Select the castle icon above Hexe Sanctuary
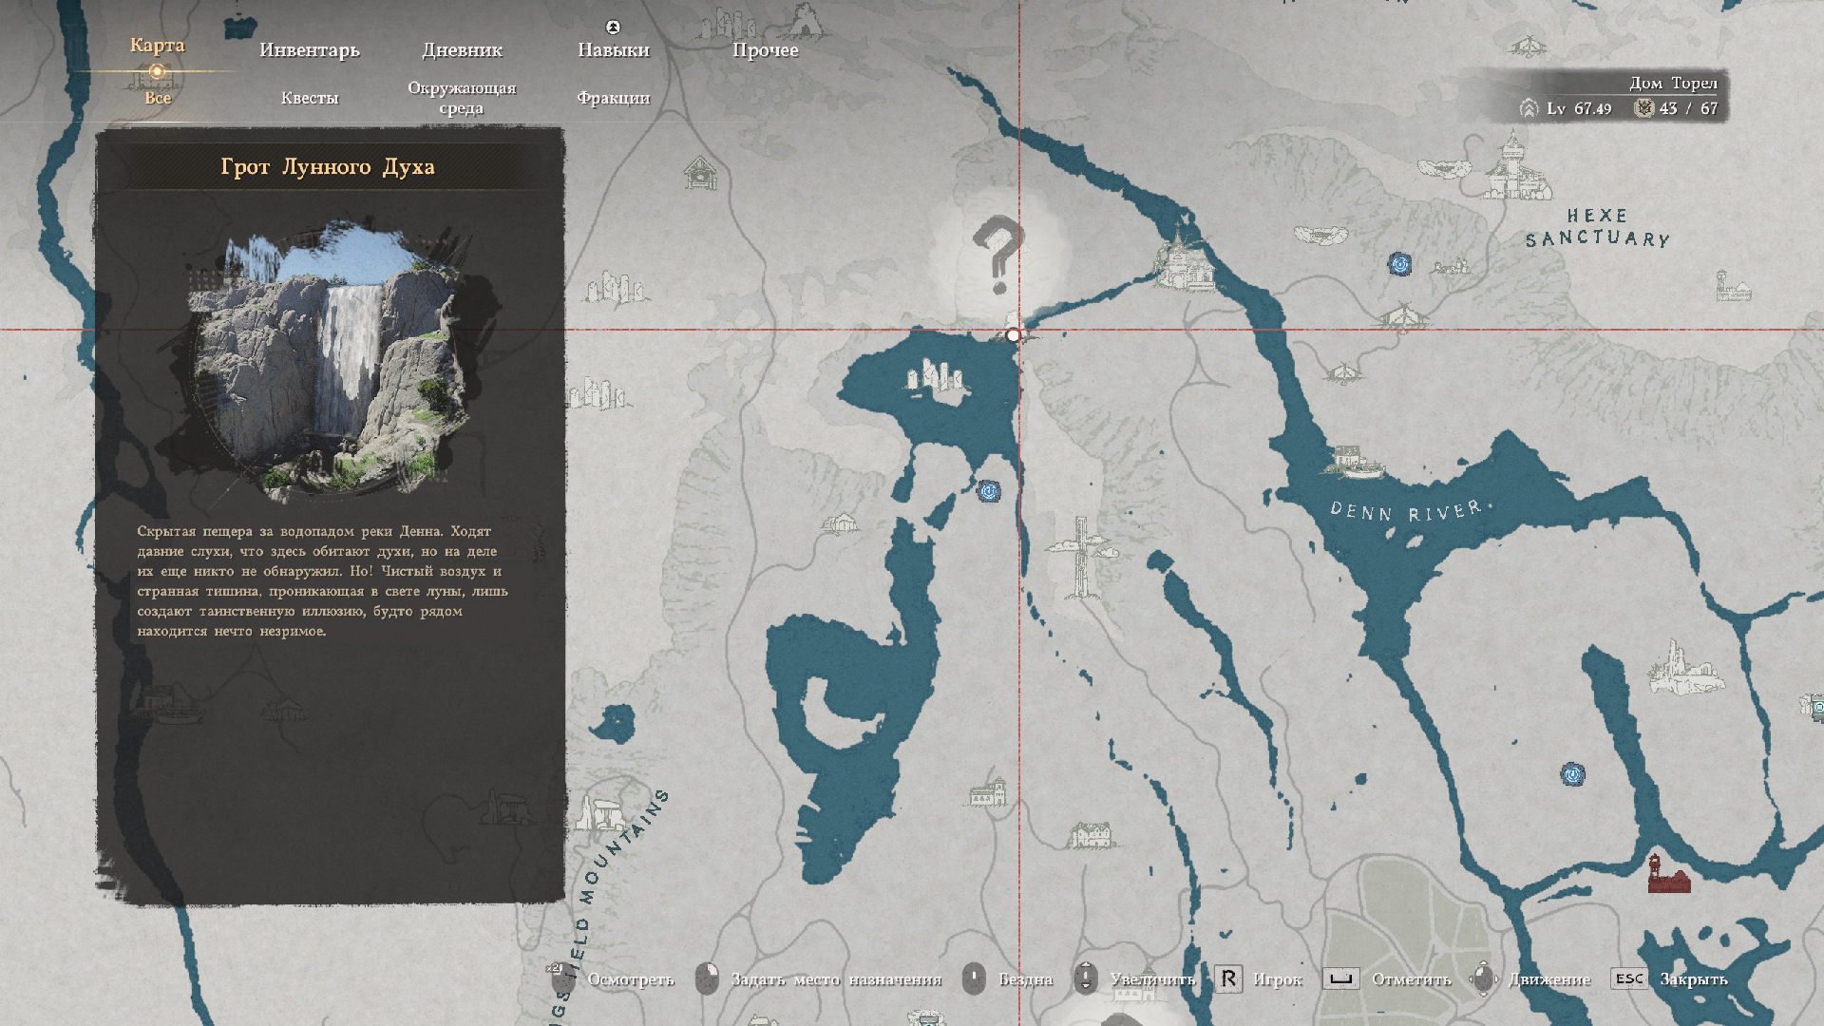The width and height of the screenshot is (1824, 1026). pos(1516,167)
